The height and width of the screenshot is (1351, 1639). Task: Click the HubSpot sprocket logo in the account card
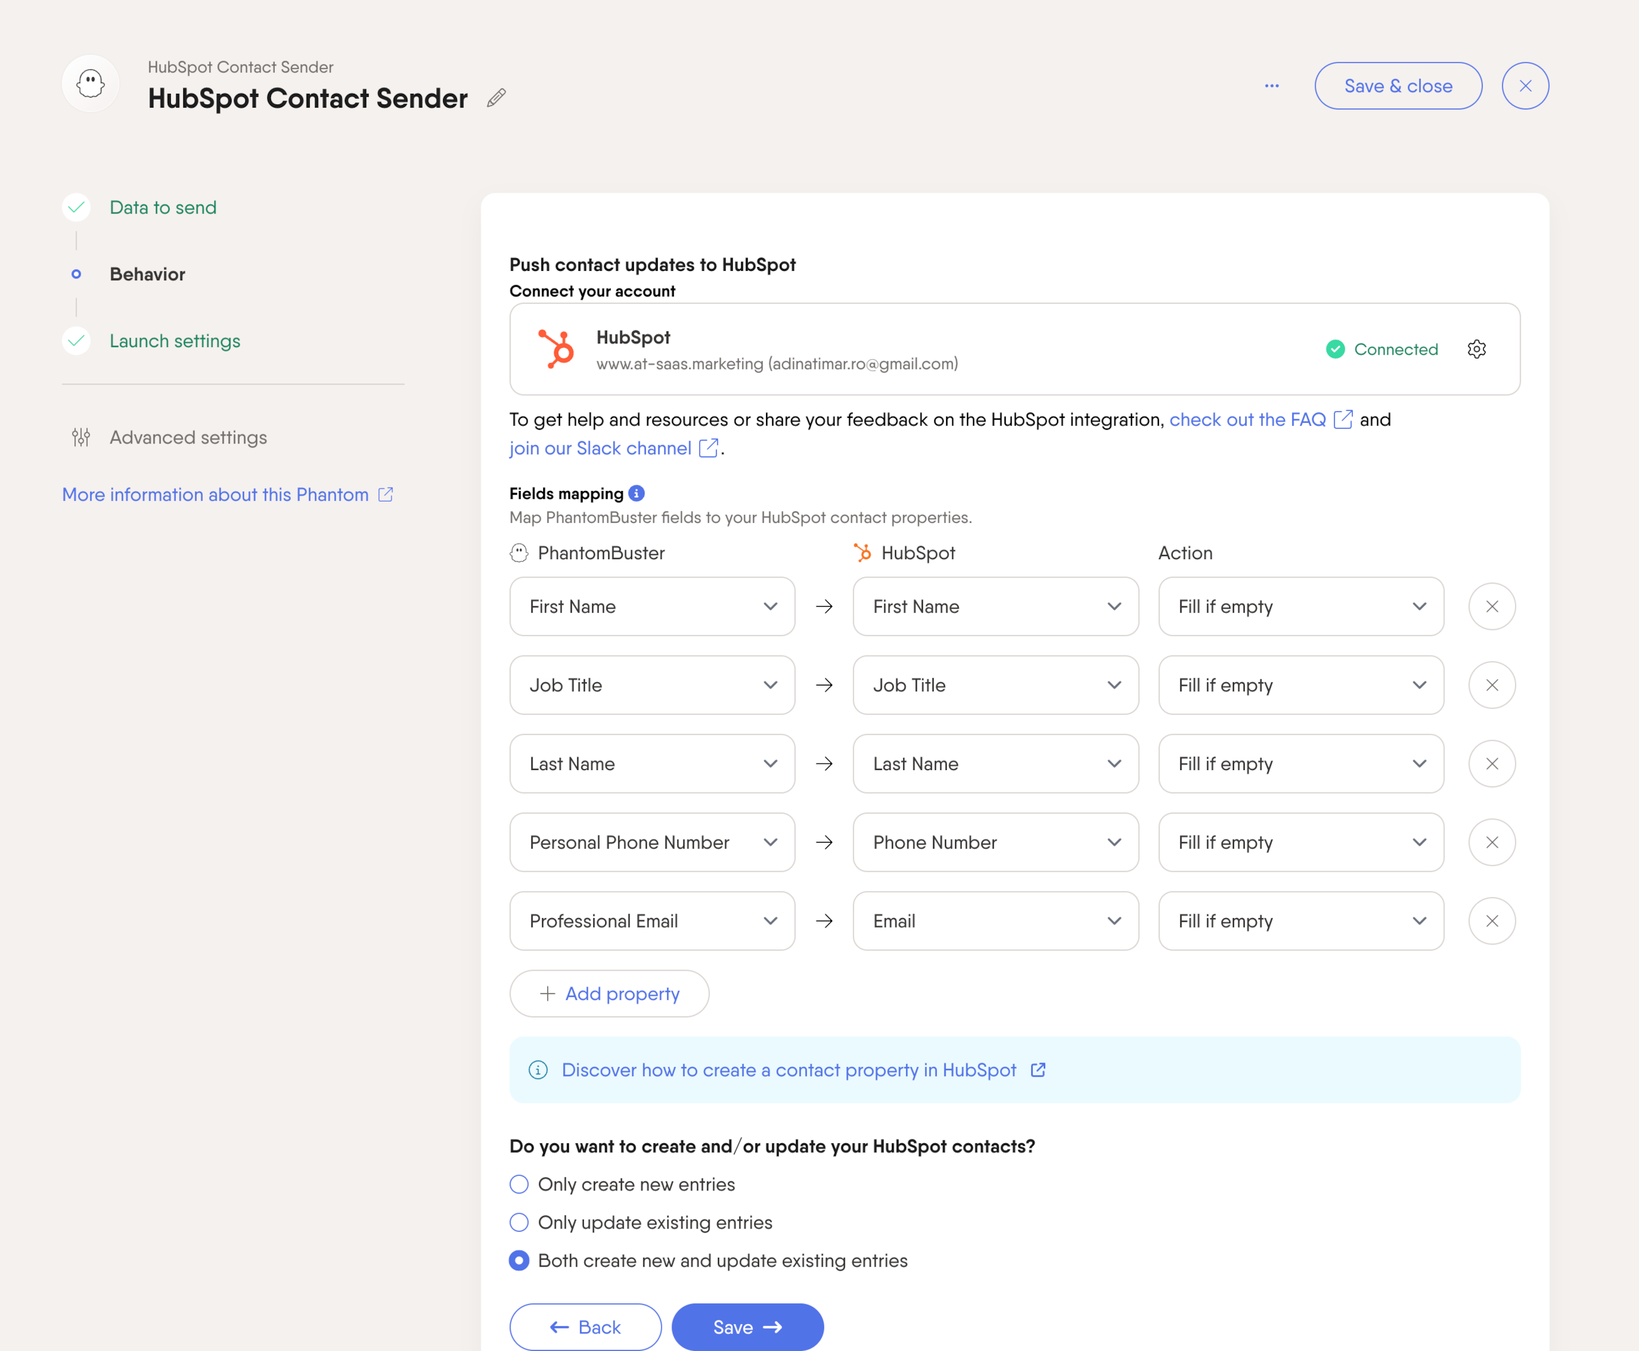click(x=555, y=350)
